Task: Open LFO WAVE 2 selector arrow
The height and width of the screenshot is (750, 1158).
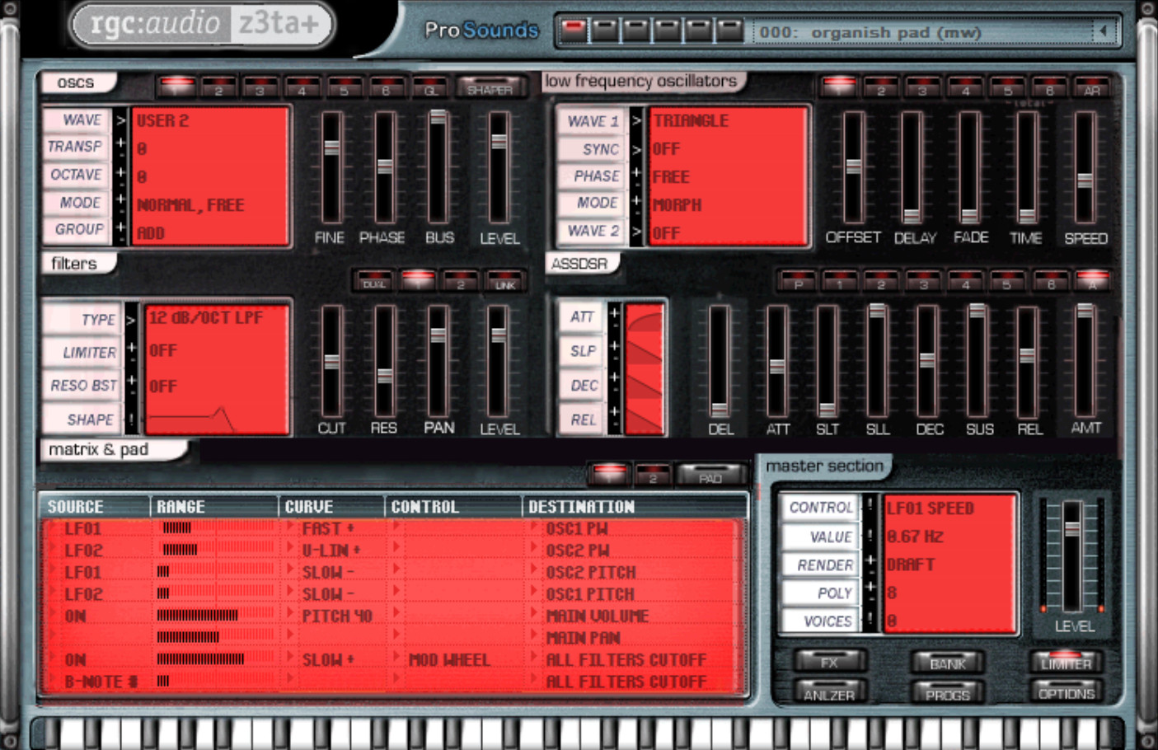Action: pos(636,232)
